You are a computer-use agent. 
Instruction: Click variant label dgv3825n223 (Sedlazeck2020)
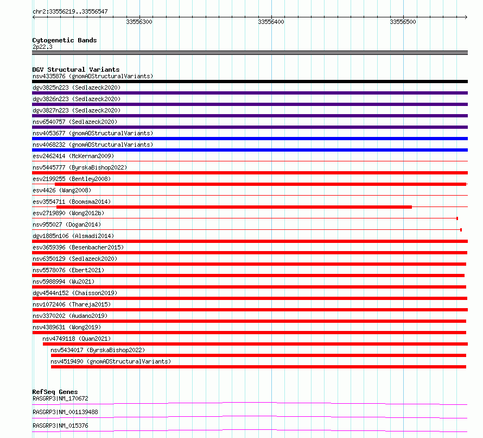[x=77, y=87]
